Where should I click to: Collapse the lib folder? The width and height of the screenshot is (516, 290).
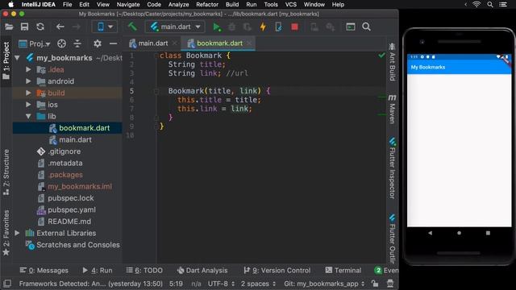(x=29, y=116)
